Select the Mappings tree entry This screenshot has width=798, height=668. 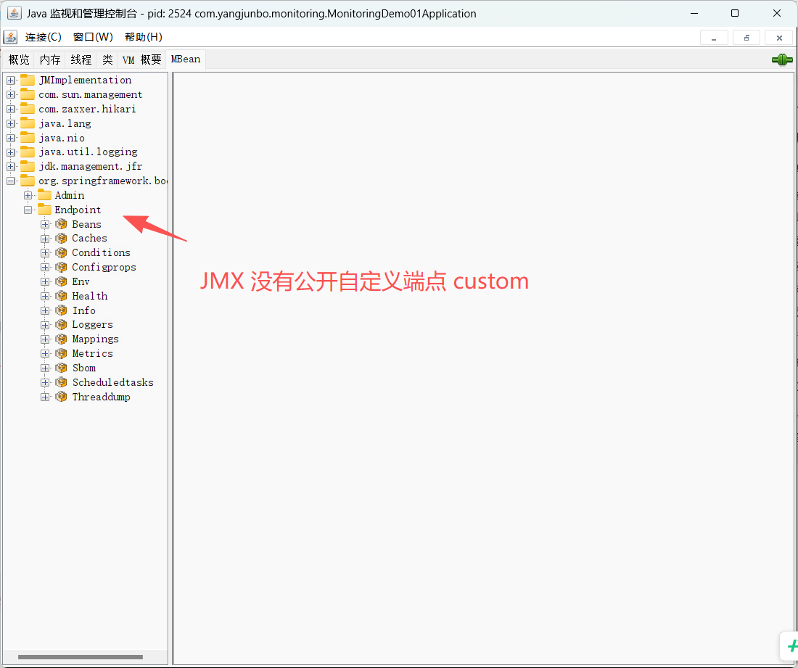(x=95, y=339)
